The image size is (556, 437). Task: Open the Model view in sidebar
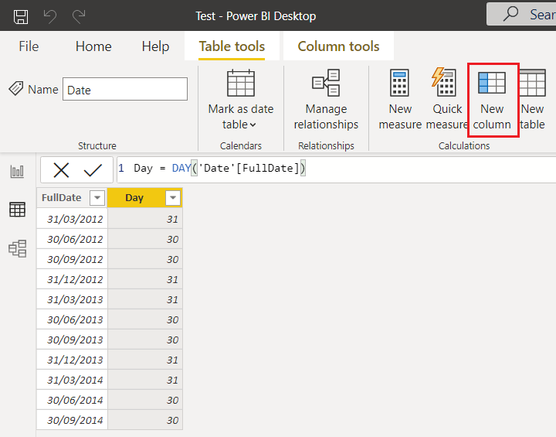click(x=17, y=248)
